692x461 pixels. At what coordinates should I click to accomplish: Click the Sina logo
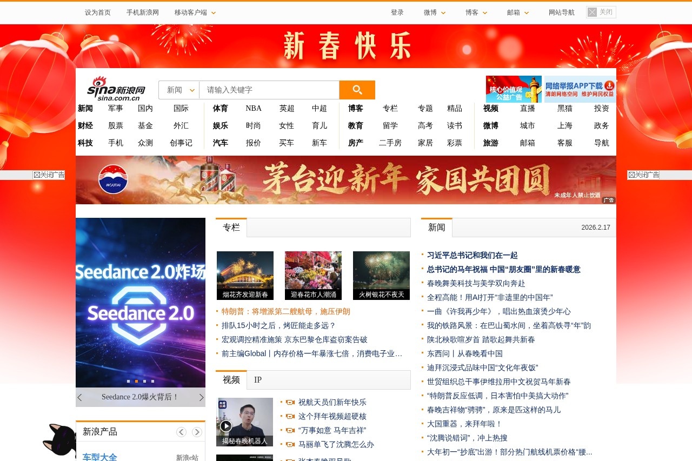click(116, 89)
